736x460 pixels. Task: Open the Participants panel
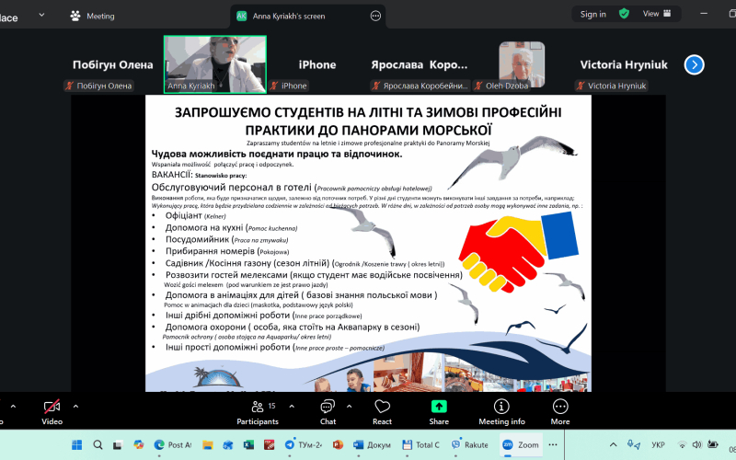[x=257, y=410]
